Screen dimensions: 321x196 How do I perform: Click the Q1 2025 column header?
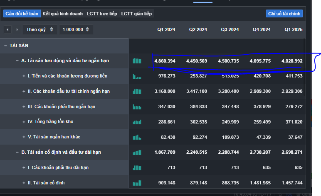click(293, 29)
